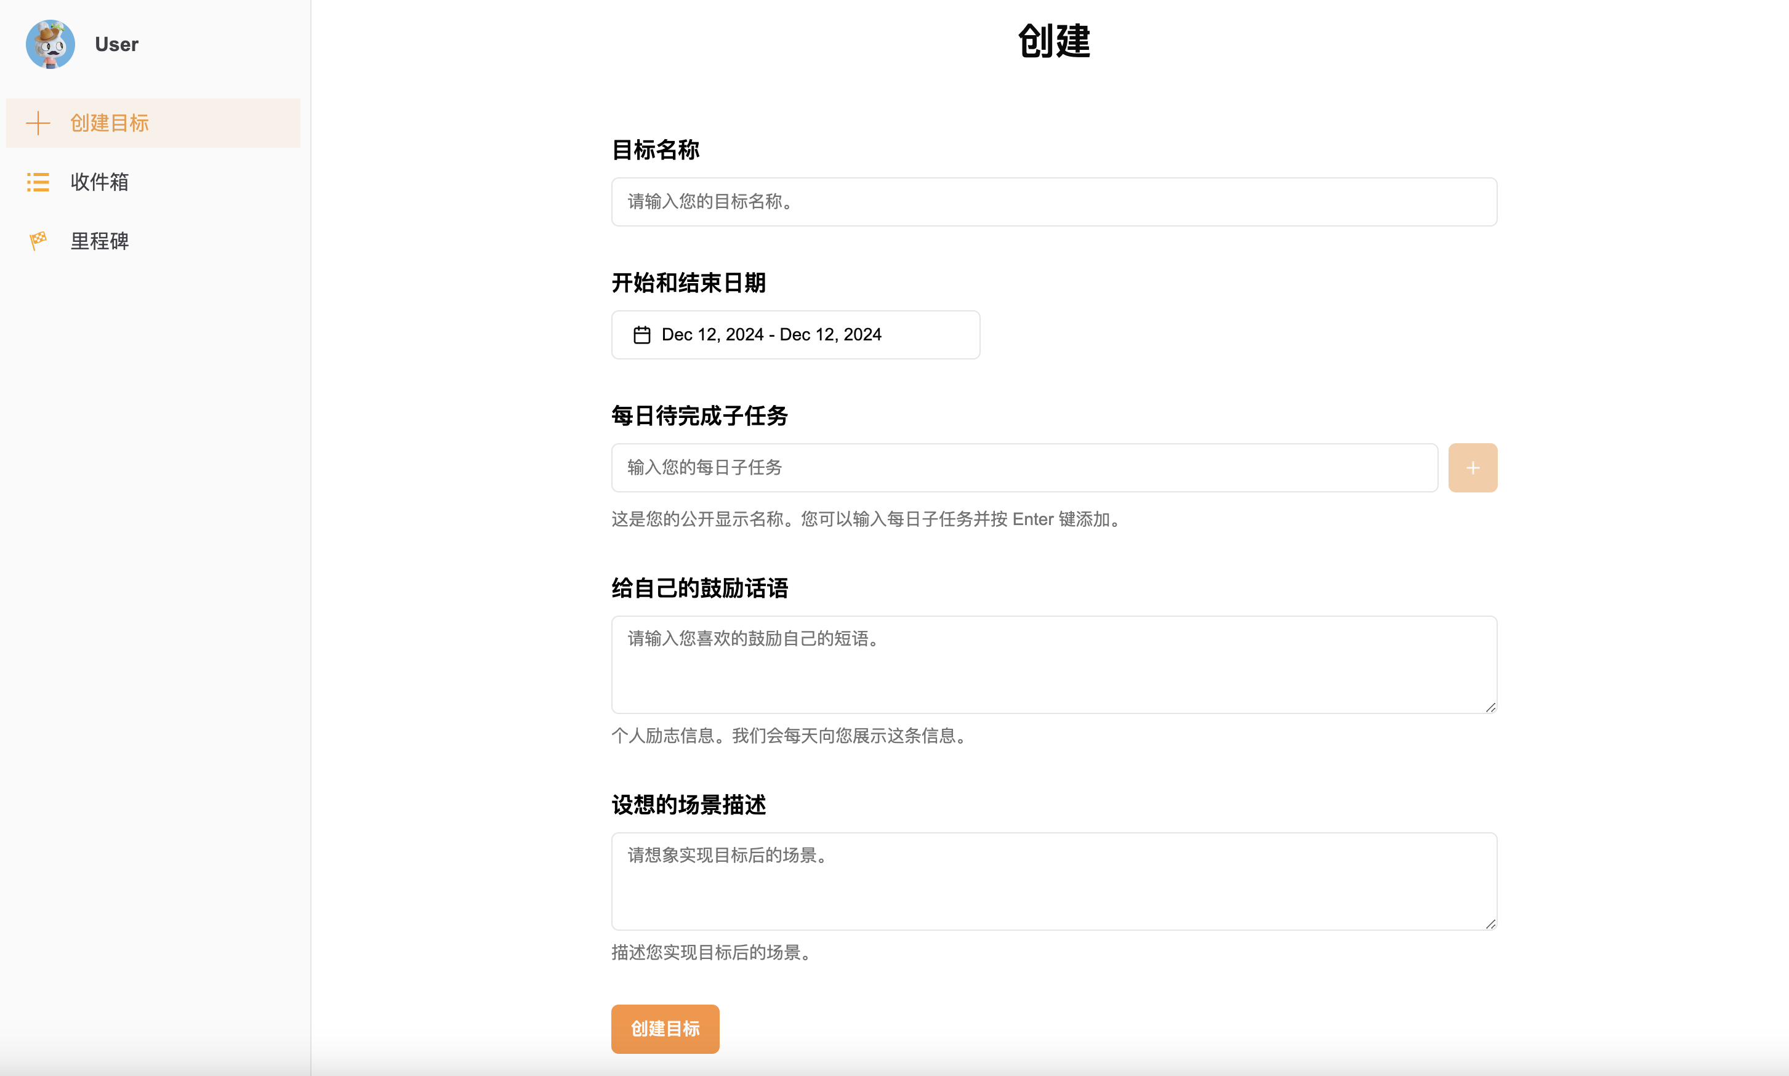1789x1076 pixels.
Task: Go to 收件箱 in the sidebar
Action: pyautogui.click(x=99, y=182)
